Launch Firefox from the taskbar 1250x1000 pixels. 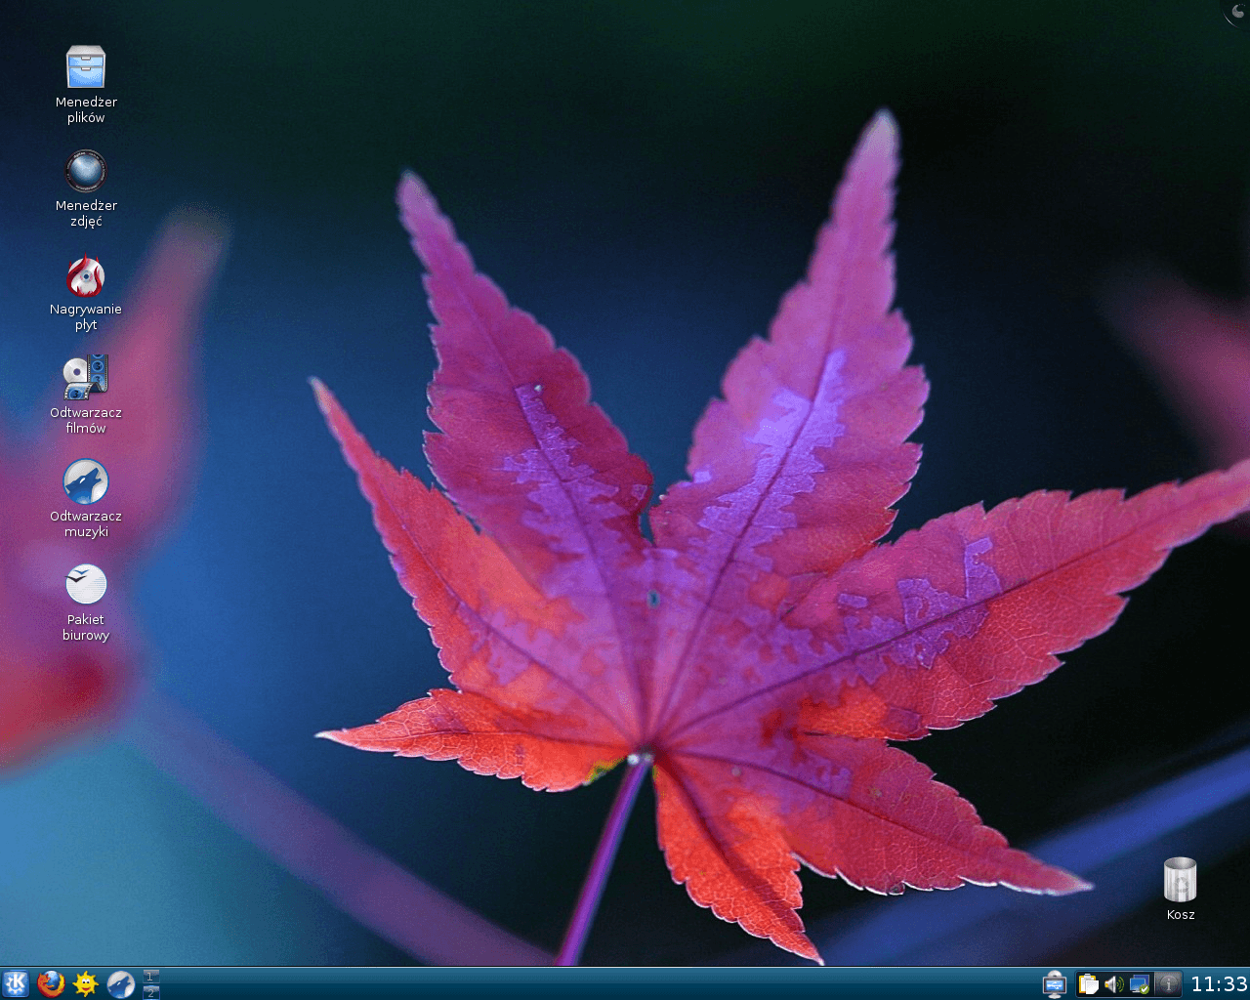pos(51,983)
